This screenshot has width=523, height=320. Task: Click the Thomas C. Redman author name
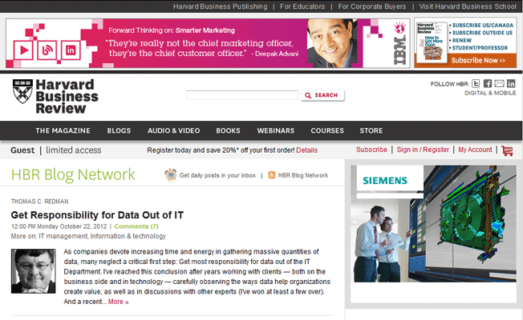coord(39,202)
